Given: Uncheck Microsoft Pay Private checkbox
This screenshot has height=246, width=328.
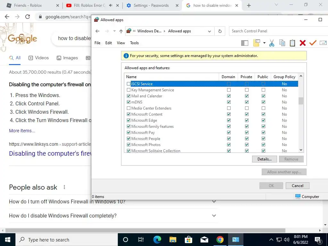Looking at the screenshot, I should (247, 132).
